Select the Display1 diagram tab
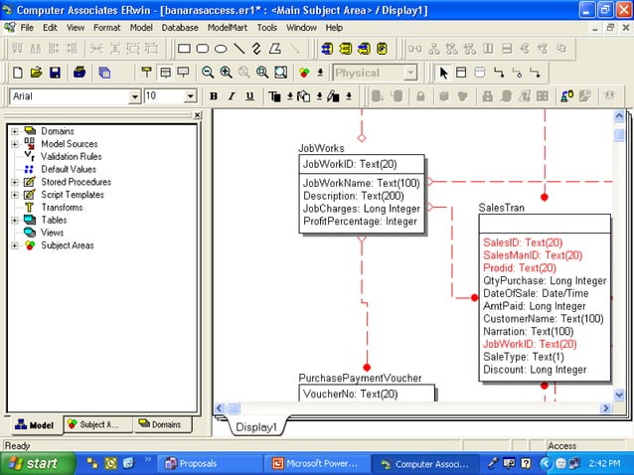This screenshot has width=634, height=475. 256,427
